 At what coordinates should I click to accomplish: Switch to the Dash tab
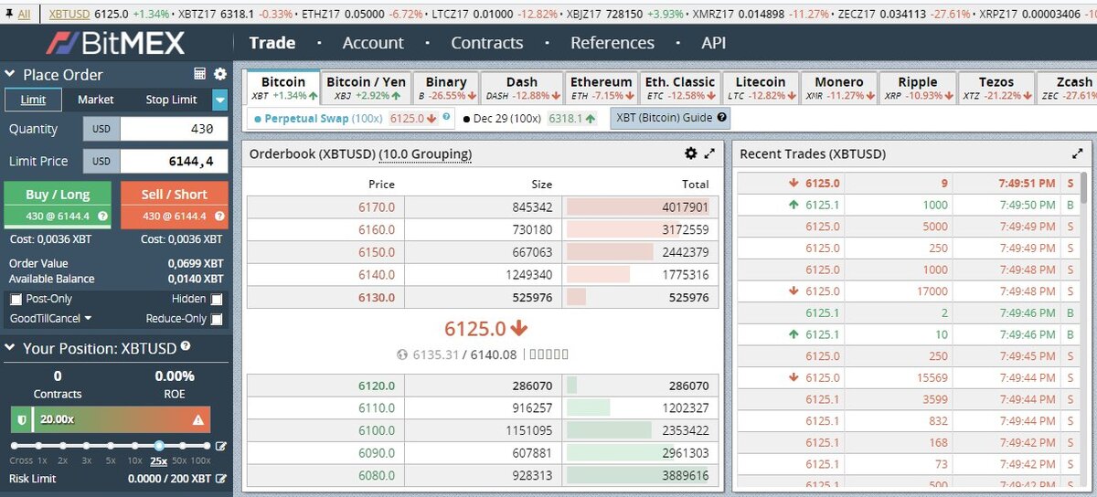pos(521,88)
